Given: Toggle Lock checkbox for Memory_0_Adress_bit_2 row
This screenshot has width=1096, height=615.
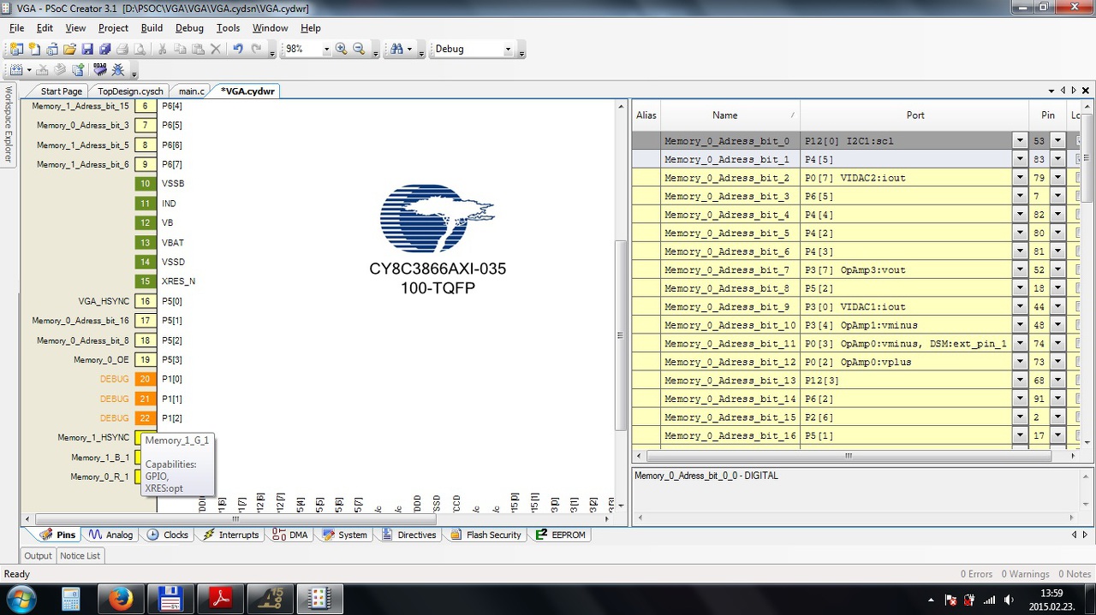Looking at the screenshot, I should (x=1079, y=178).
